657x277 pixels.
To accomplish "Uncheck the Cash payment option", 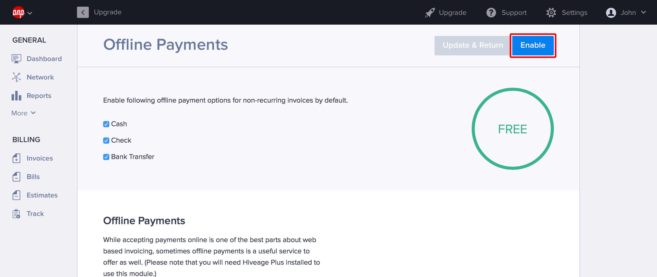I will point(106,124).
